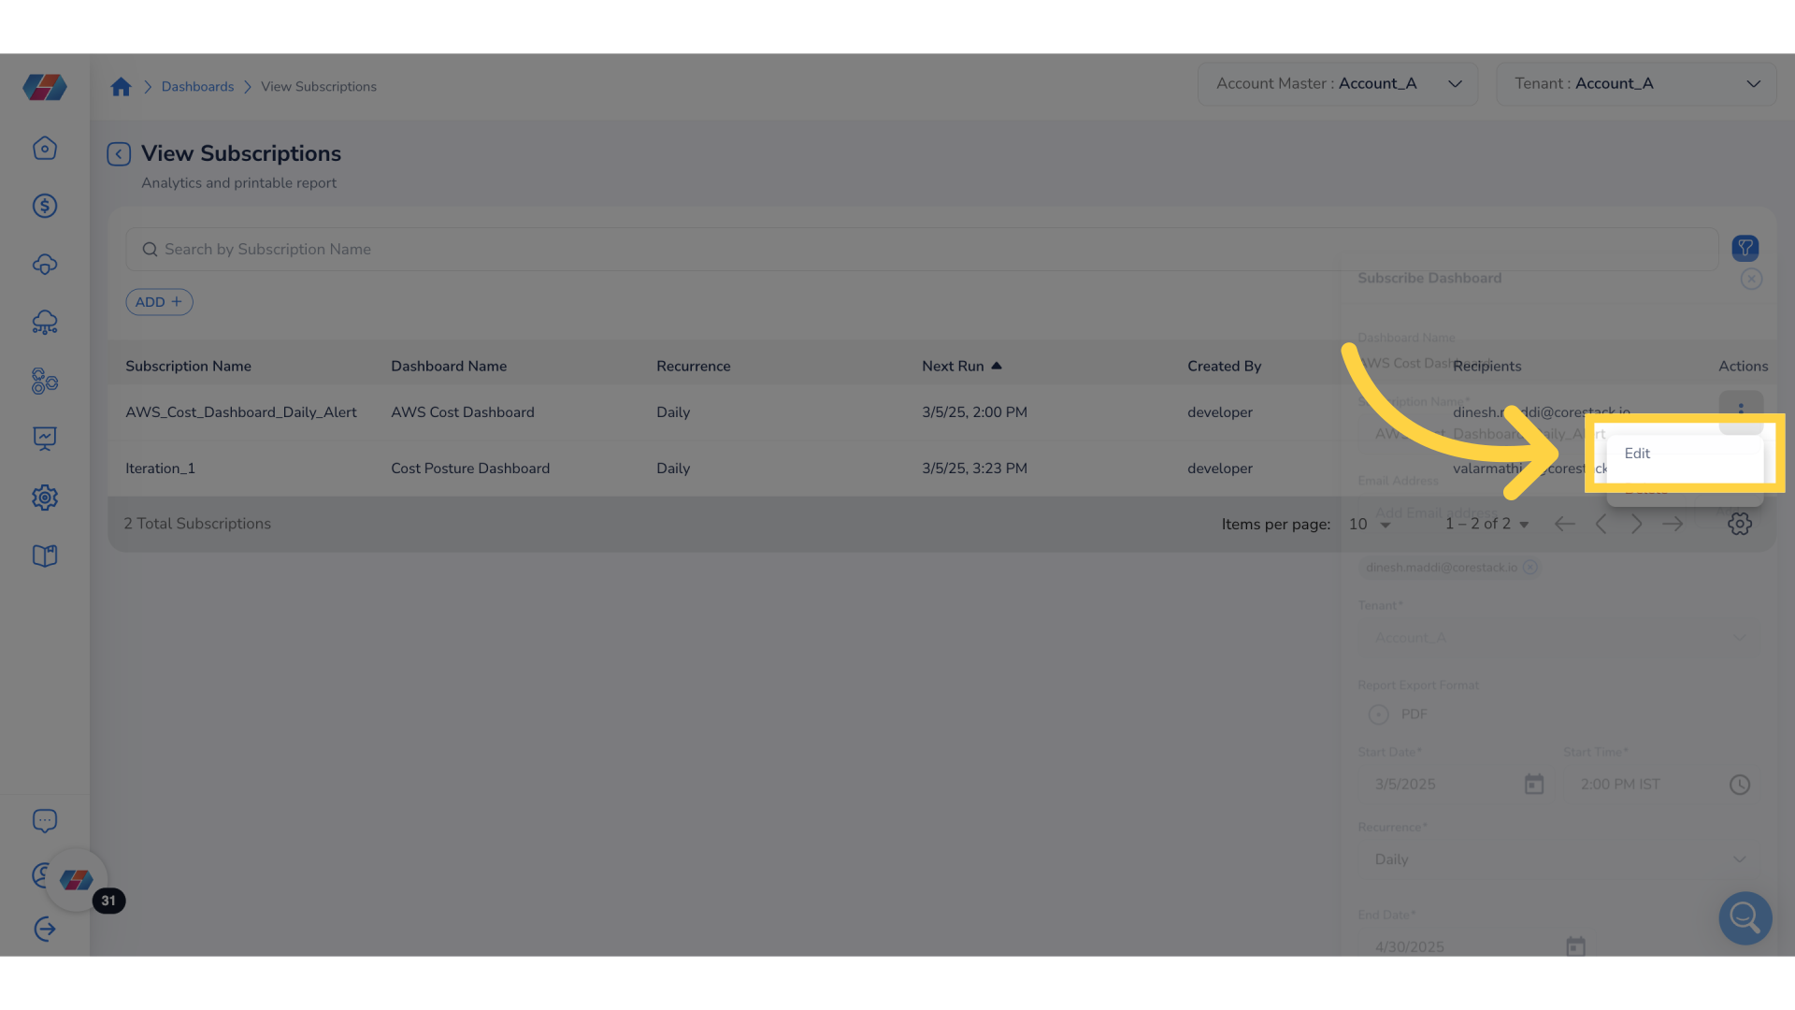Image resolution: width=1795 pixels, height=1010 pixels.
Task: Open the Recurrence Daily dropdown in the panel
Action: click(1559, 859)
